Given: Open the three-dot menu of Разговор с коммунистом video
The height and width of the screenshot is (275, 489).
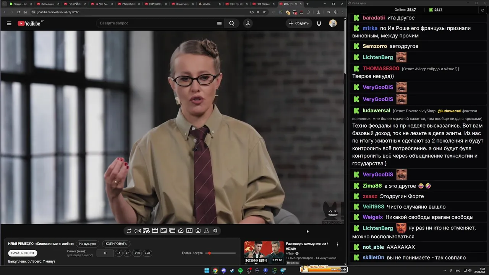Looking at the screenshot, I should (337, 244).
